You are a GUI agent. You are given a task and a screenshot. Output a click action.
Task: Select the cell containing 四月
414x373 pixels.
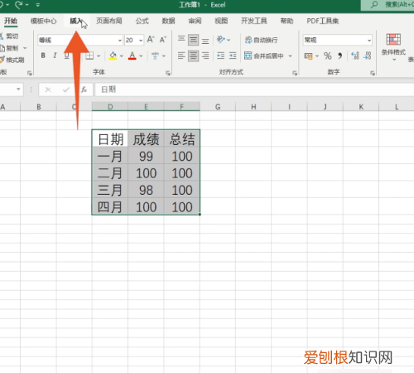[110, 207]
